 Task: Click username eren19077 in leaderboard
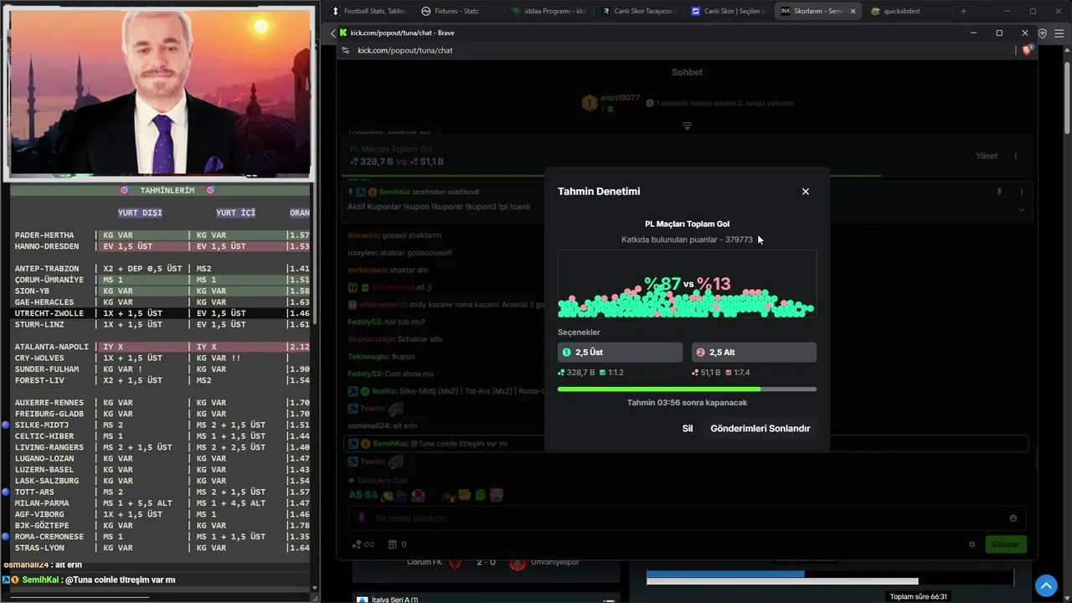tap(620, 98)
